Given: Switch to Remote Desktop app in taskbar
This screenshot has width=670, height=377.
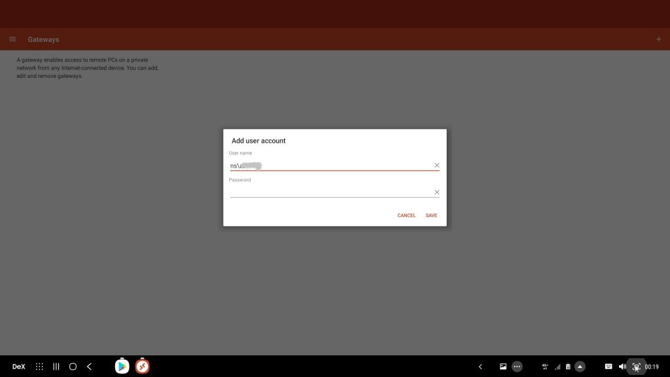Looking at the screenshot, I should point(143,367).
